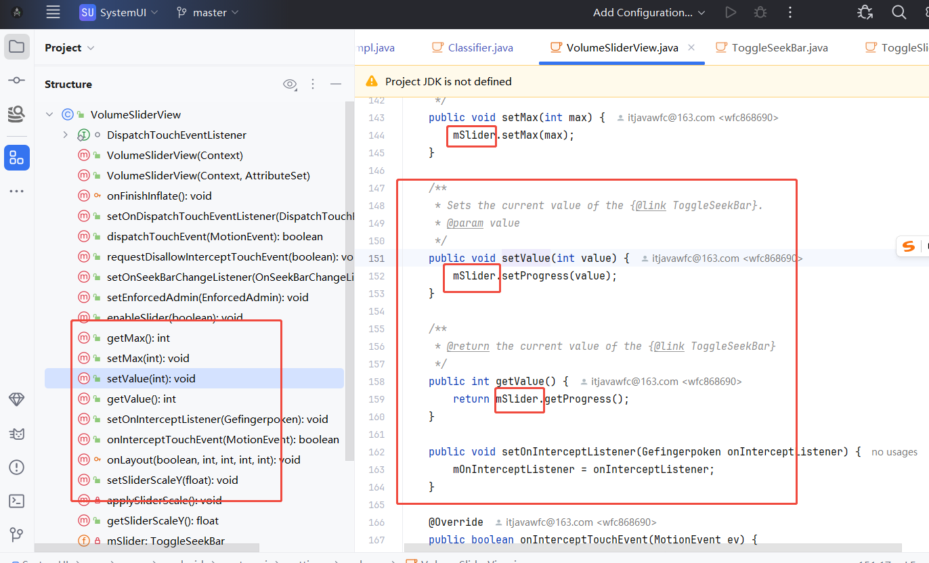Open the Terminal tool window
Screen dimensions: 929x563
17,501
